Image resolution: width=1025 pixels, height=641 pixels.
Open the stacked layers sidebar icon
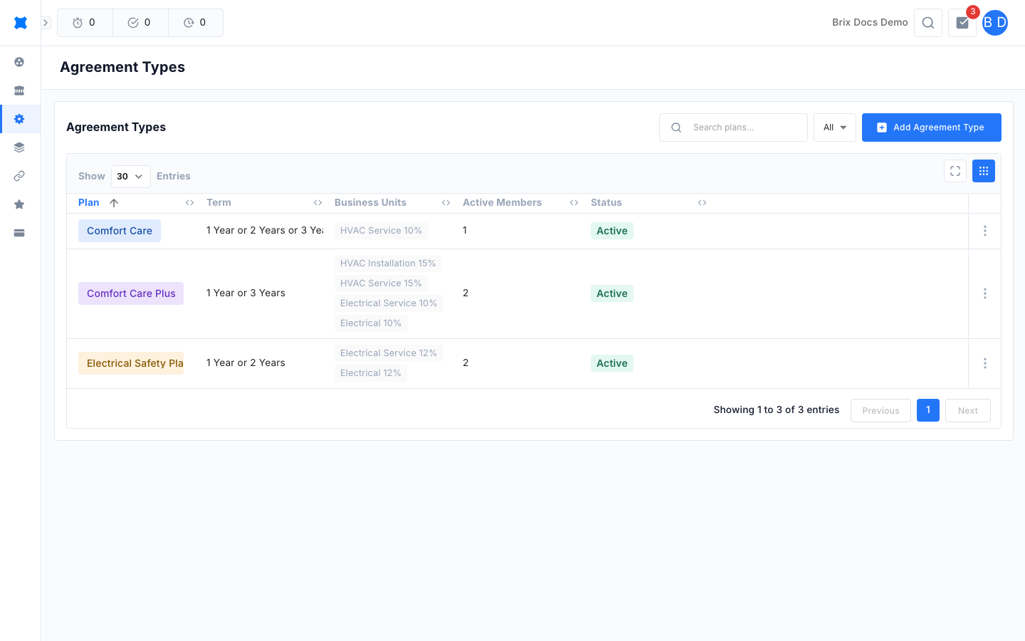[x=19, y=147]
